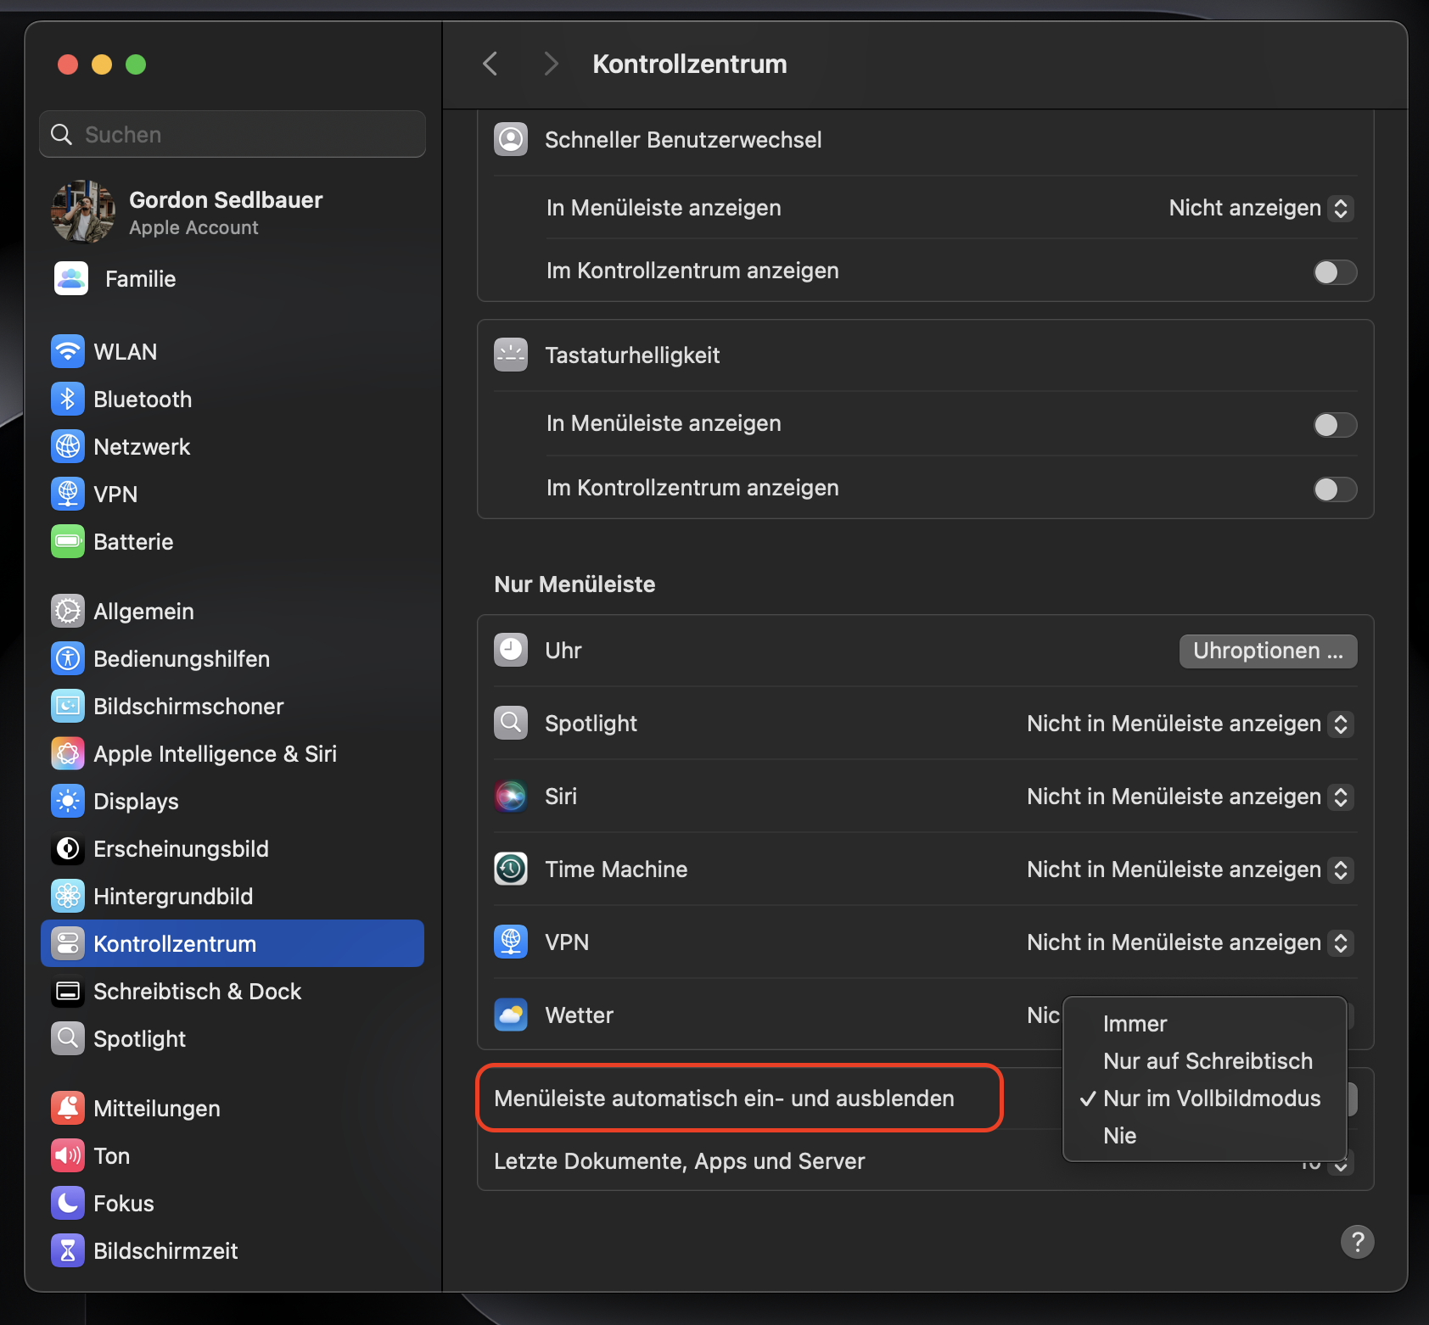Open the help question mark button
Image resolution: width=1429 pixels, height=1325 pixels.
1357,1242
